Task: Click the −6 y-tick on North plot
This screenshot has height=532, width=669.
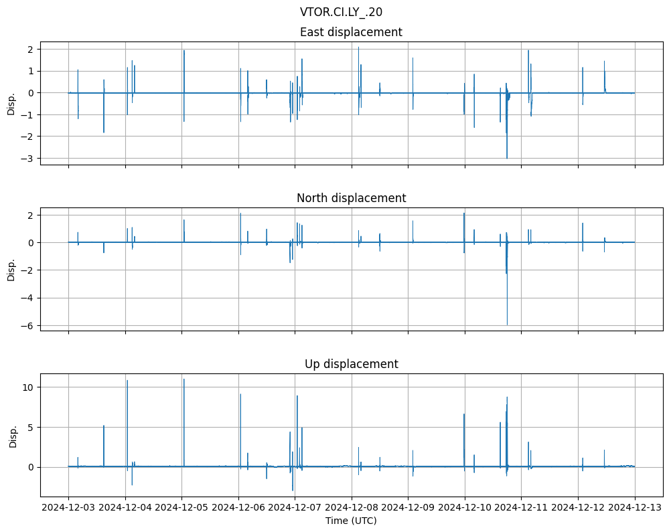Action: click(x=28, y=326)
